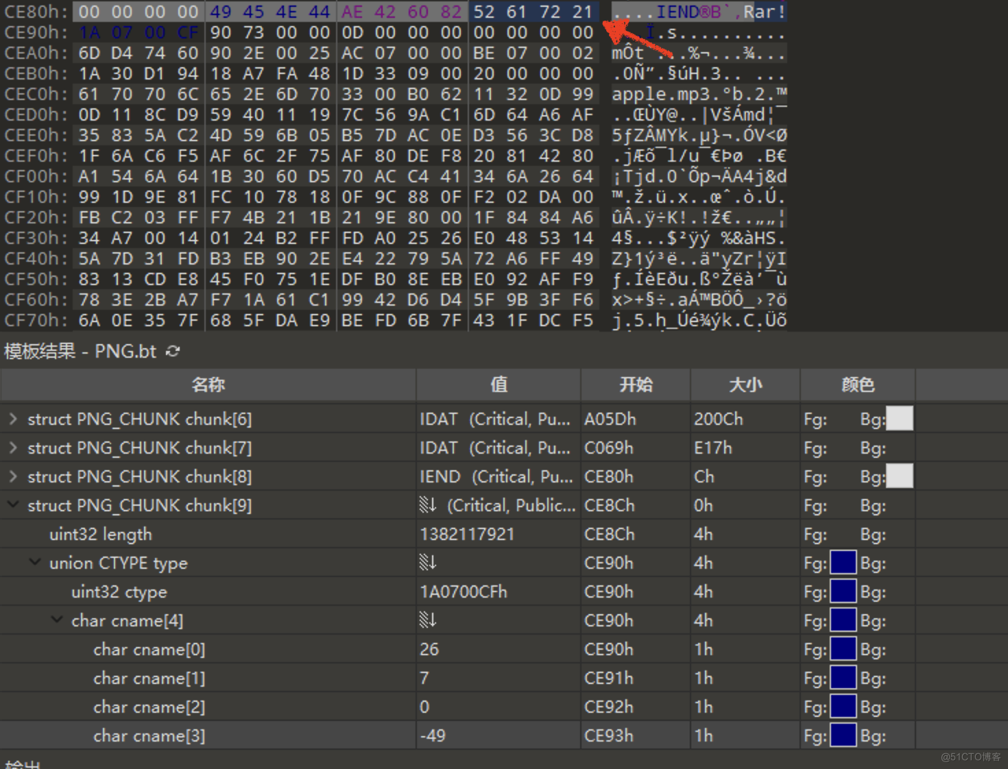Click the 颜色 column header
The height and width of the screenshot is (769, 1008).
(858, 384)
